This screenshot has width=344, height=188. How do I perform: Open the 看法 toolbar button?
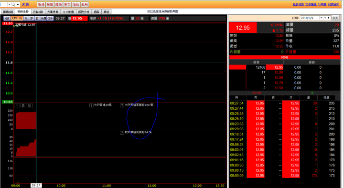pos(41,4)
